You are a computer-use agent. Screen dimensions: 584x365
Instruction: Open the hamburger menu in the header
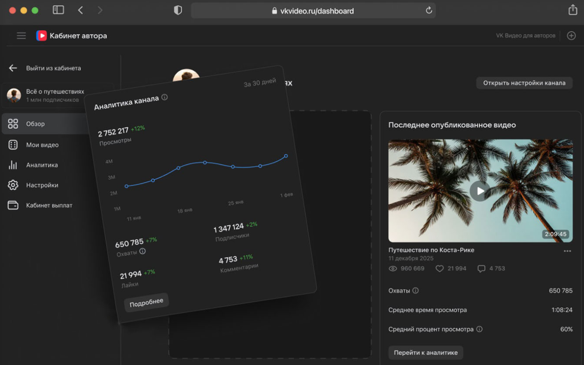[21, 36]
